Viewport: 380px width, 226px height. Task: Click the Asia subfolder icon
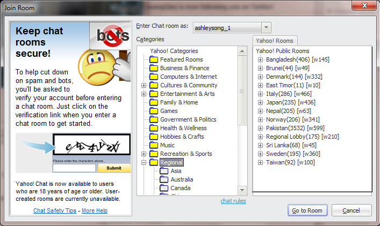click(x=164, y=171)
